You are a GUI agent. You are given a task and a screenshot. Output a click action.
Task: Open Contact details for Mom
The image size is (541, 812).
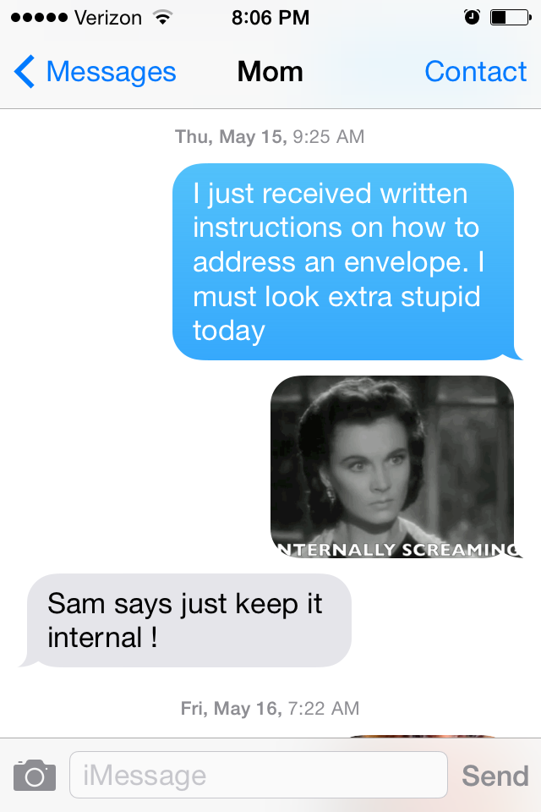pos(475,71)
